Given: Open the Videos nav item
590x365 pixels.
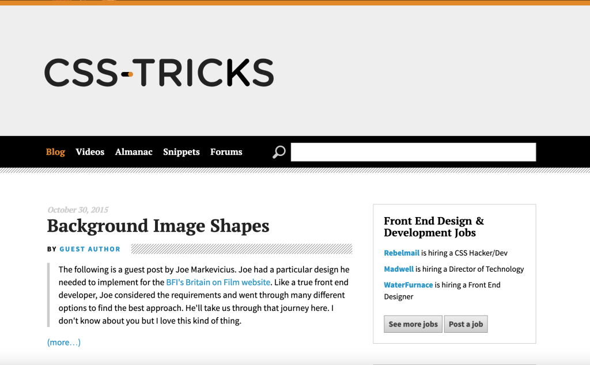Looking at the screenshot, I should pyautogui.click(x=90, y=152).
